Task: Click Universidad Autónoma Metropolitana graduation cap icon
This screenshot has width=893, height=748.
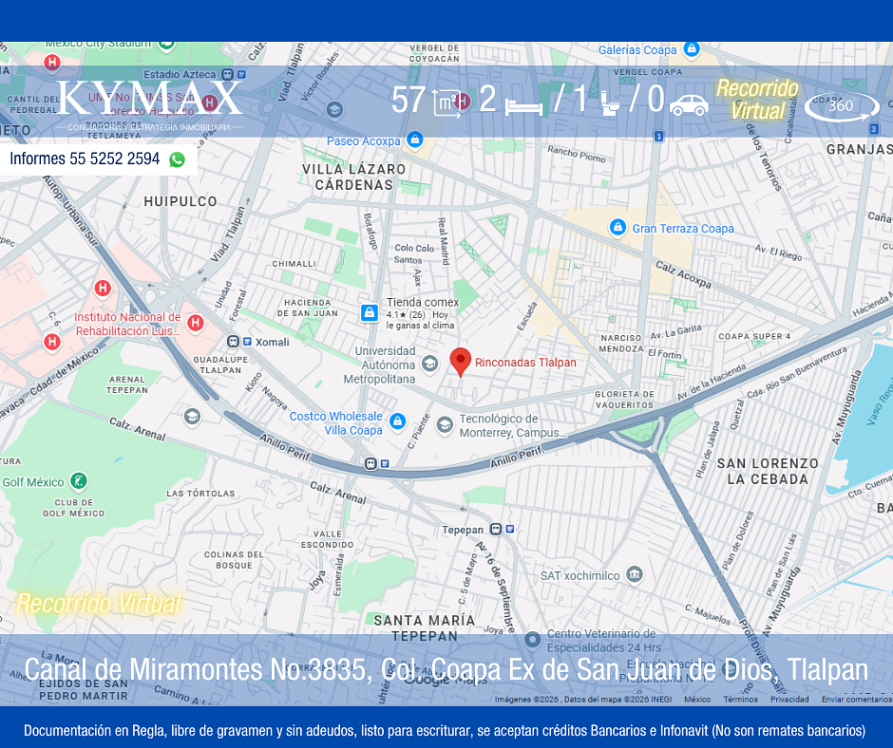Action: pos(430,364)
